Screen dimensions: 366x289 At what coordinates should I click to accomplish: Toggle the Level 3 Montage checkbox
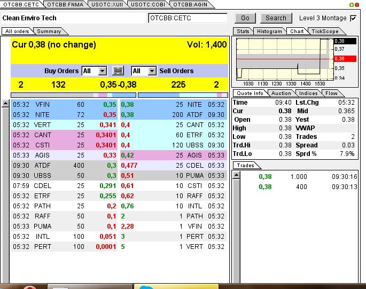click(x=353, y=18)
